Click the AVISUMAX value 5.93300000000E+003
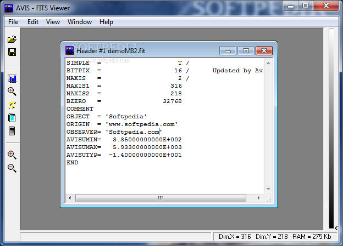Image resolution: width=343 pixels, height=246 pixels. [147, 147]
